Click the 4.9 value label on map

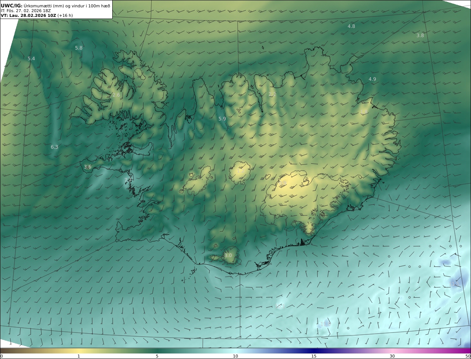372,79
